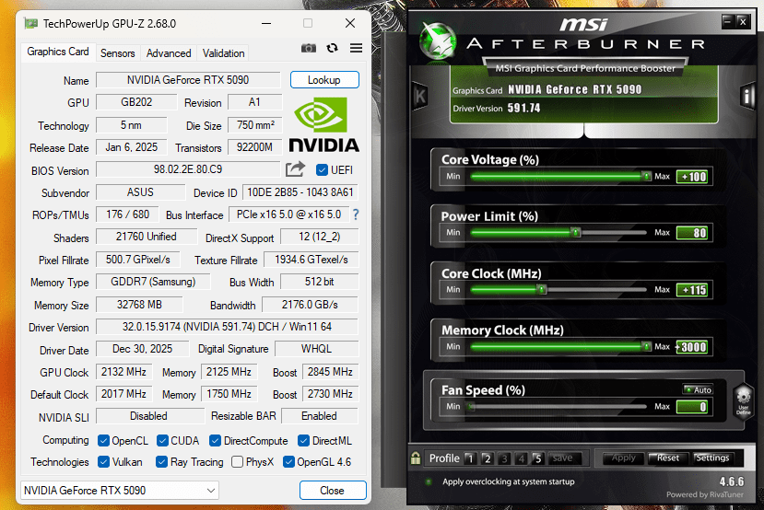Toggle the OpenGL 4.6 checkbox
The width and height of the screenshot is (764, 510).
coord(288,462)
